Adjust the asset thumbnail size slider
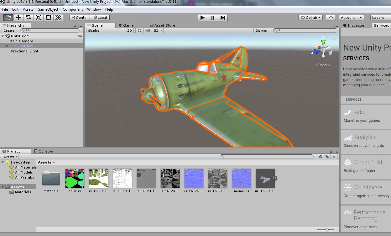Screen dimensions: 391x236 [327, 230]
